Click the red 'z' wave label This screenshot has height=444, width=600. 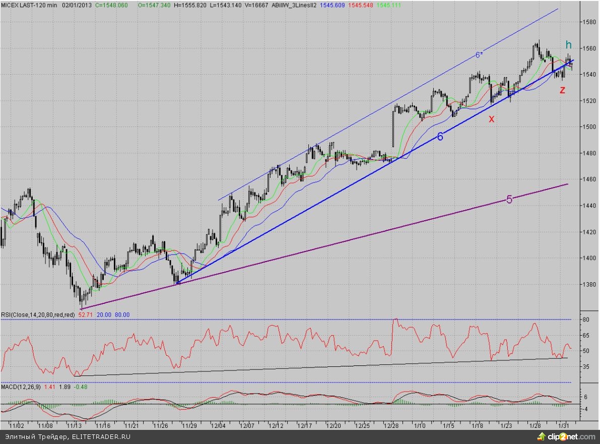562,90
